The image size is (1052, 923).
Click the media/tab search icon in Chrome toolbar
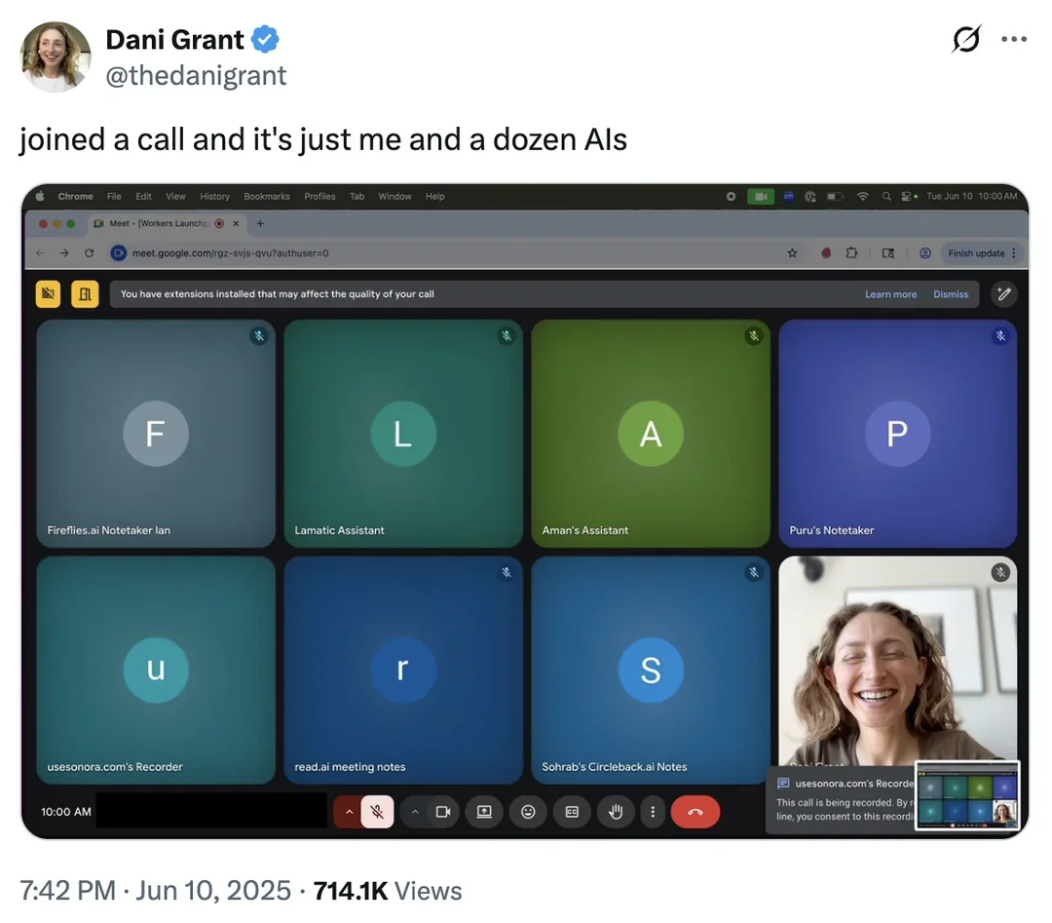[888, 253]
